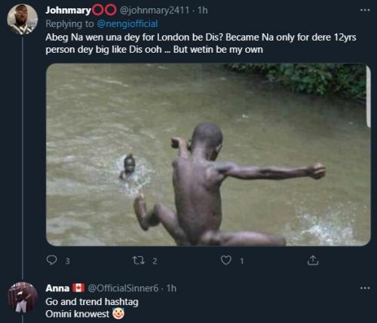Click the retweet count showing 2
Viewport: 377px width, 323px height.
(x=155, y=261)
